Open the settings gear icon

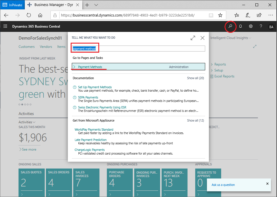[251, 26]
